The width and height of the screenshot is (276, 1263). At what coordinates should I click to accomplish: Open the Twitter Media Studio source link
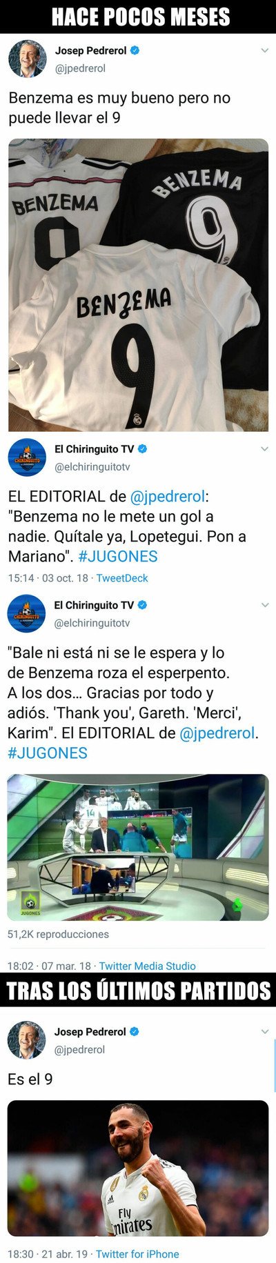point(147,966)
